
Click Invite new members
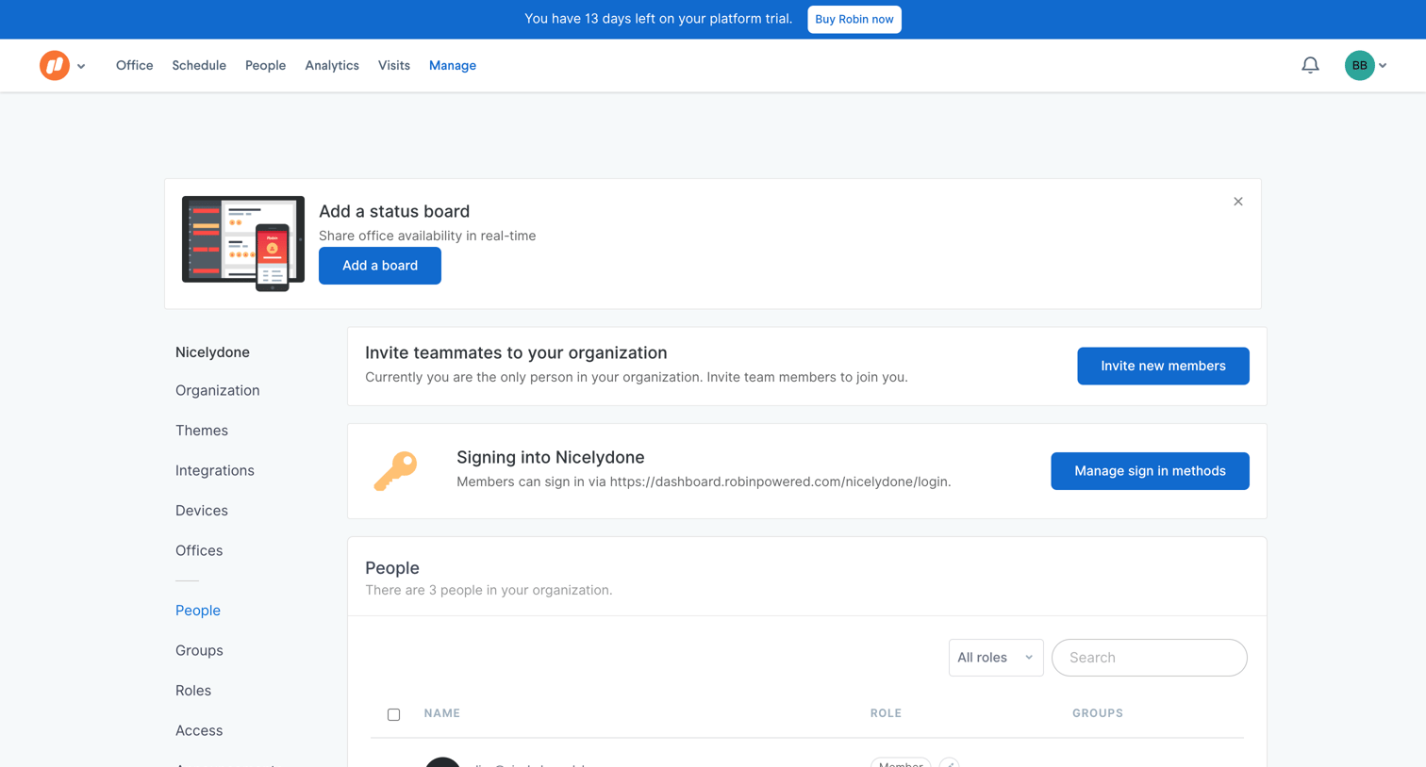tap(1163, 366)
